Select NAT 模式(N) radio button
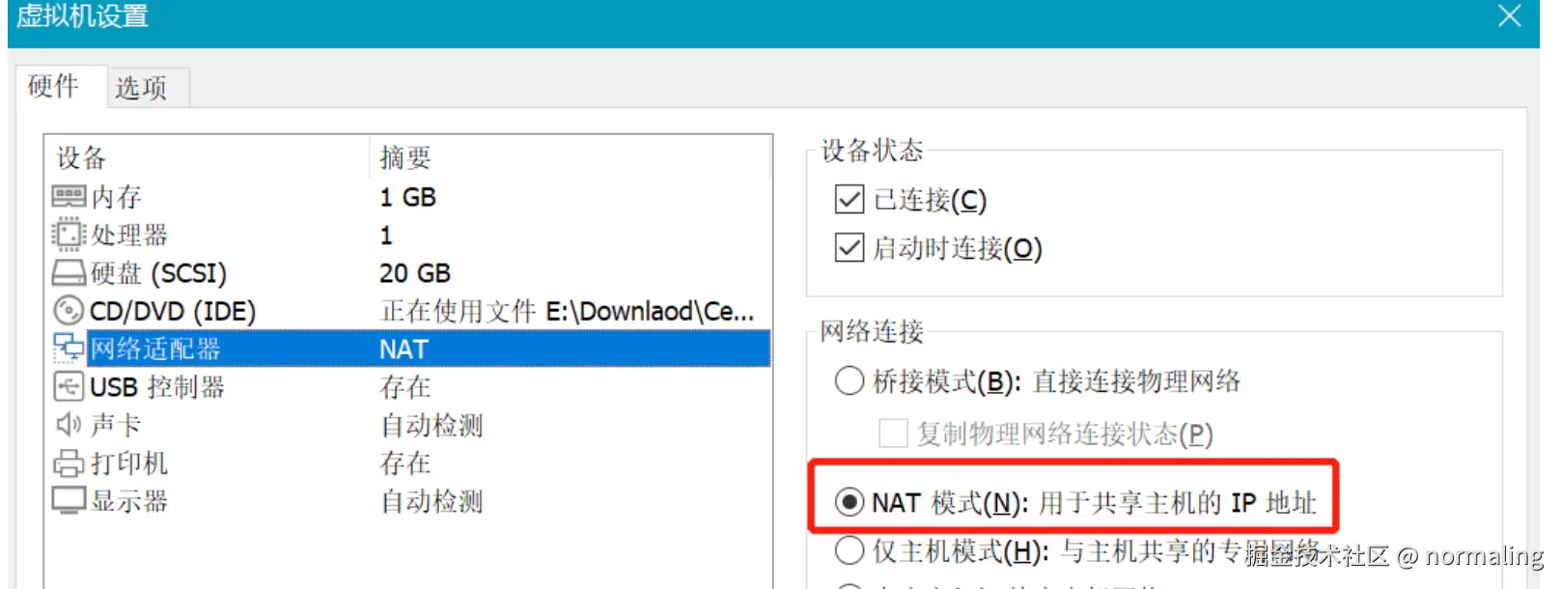1561x589 pixels. [x=850, y=502]
